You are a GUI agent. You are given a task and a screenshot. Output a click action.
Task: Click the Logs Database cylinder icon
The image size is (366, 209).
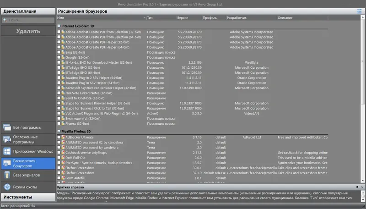click(7, 175)
